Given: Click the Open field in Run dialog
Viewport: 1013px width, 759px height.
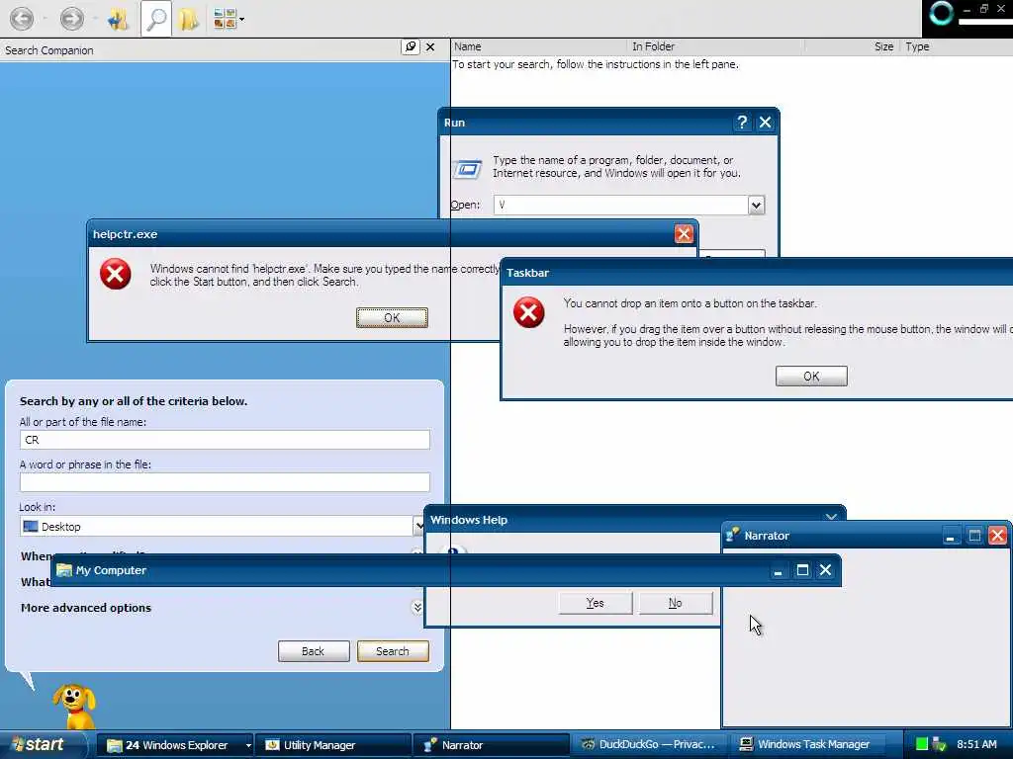Looking at the screenshot, I should (x=621, y=205).
